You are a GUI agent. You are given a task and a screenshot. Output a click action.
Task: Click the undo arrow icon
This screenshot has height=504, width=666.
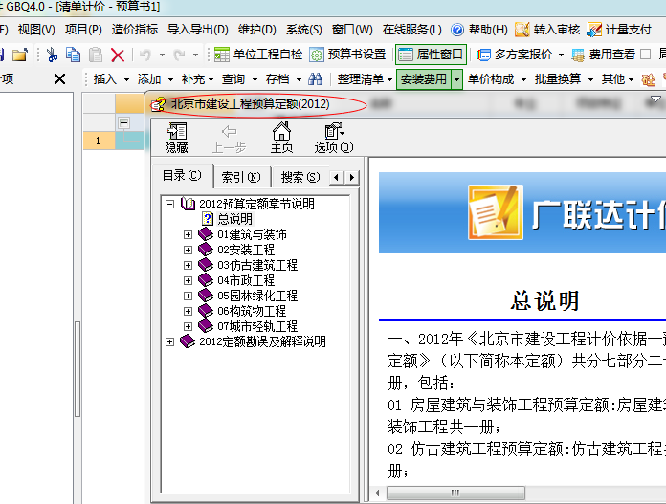pos(145,55)
